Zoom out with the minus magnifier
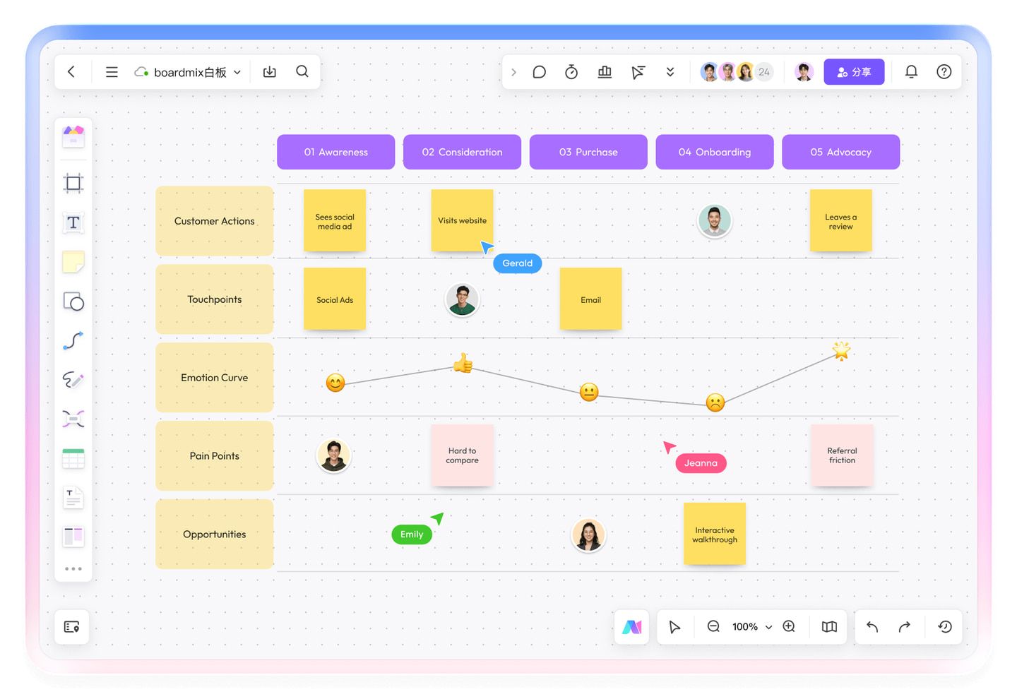The height and width of the screenshot is (699, 1017). tap(713, 626)
